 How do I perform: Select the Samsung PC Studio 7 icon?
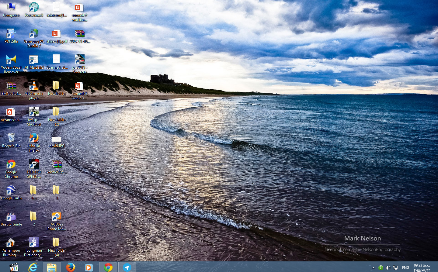(x=34, y=34)
